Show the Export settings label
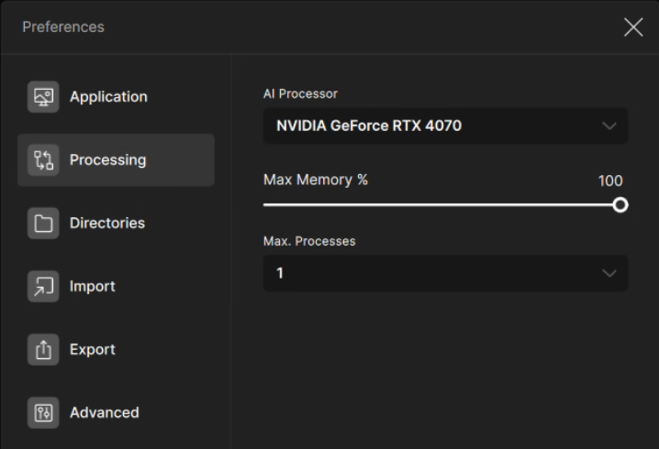Viewport: 659px width, 449px height. coord(93,350)
